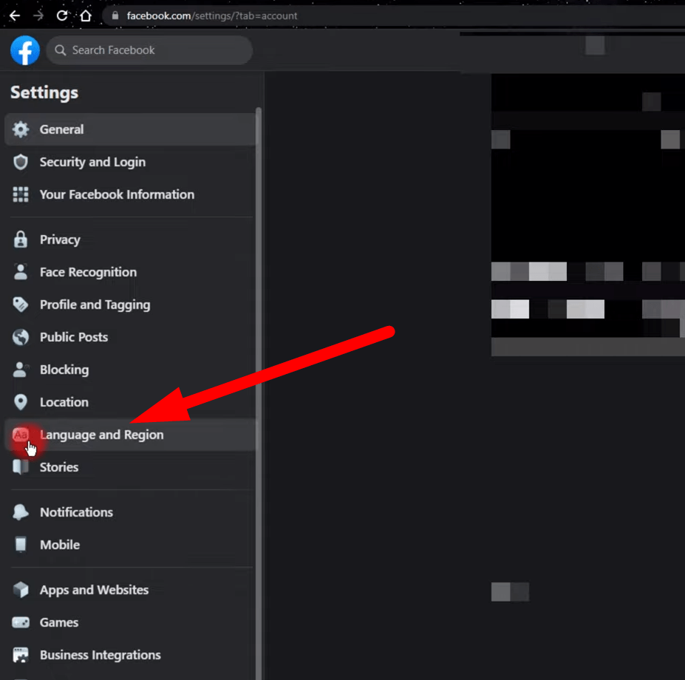
Task: Click the browser back arrow
Action: click(15, 16)
